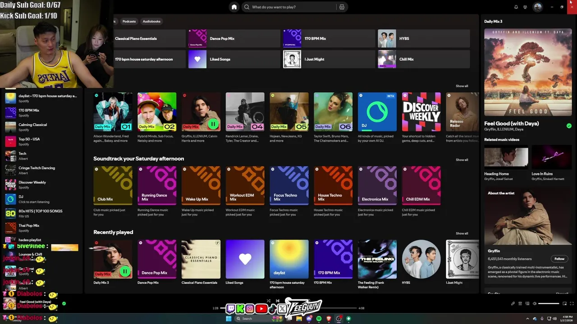Open Spotify icon in Windows taskbar

pos(319,319)
